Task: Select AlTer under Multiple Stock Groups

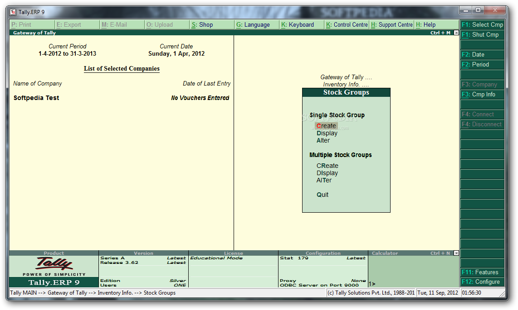Action: 324,181
